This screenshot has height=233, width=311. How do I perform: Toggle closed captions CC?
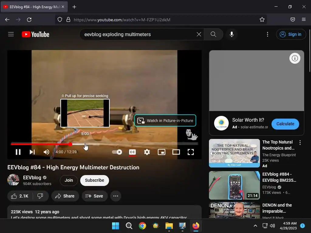pos(132,152)
